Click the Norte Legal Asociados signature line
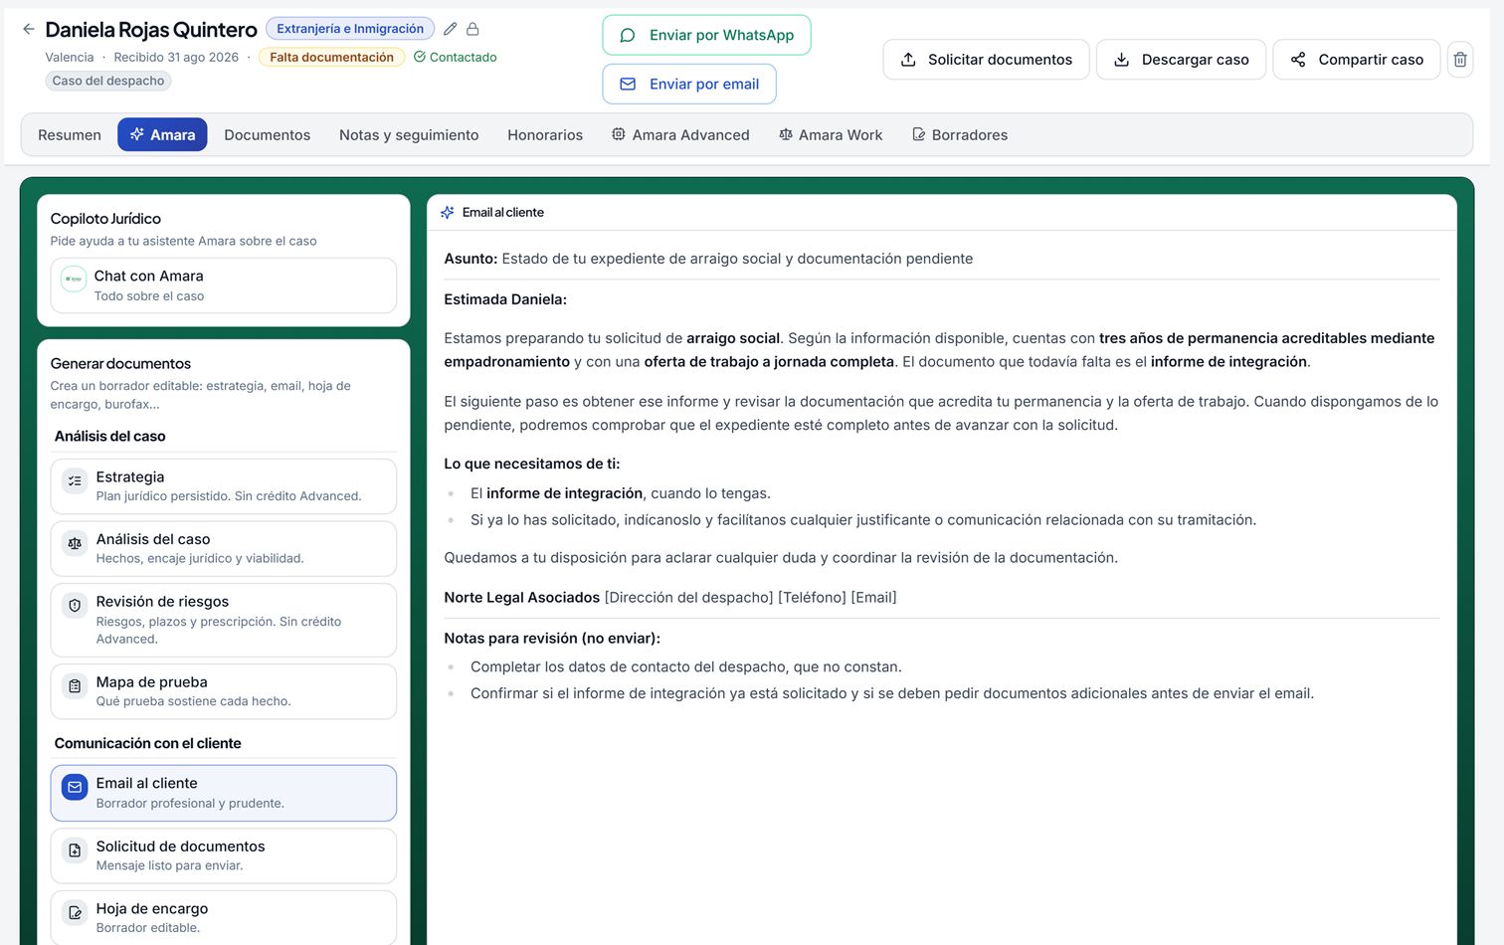1504x945 pixels. pyautogui.click(x=670, y=598)
